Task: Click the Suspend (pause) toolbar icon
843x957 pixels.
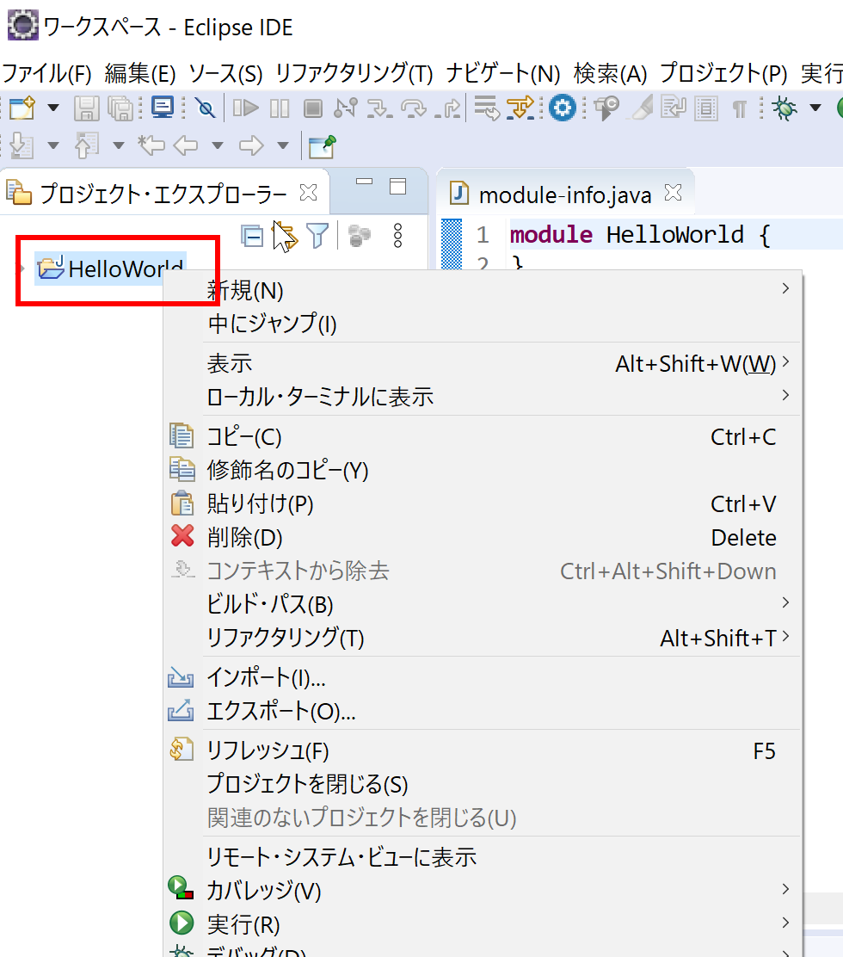Action: (280, 108)
